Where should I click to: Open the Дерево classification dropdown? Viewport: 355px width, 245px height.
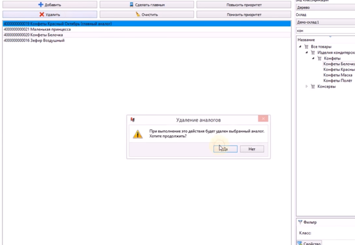(325, 8)
